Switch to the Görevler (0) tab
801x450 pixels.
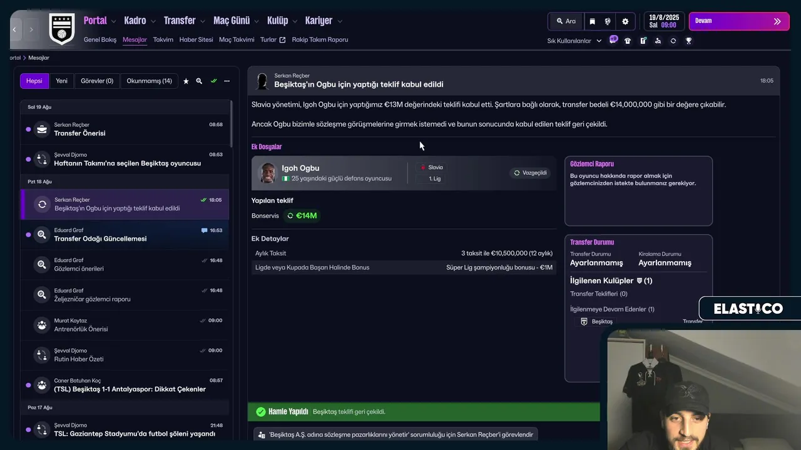coord(97,81)
